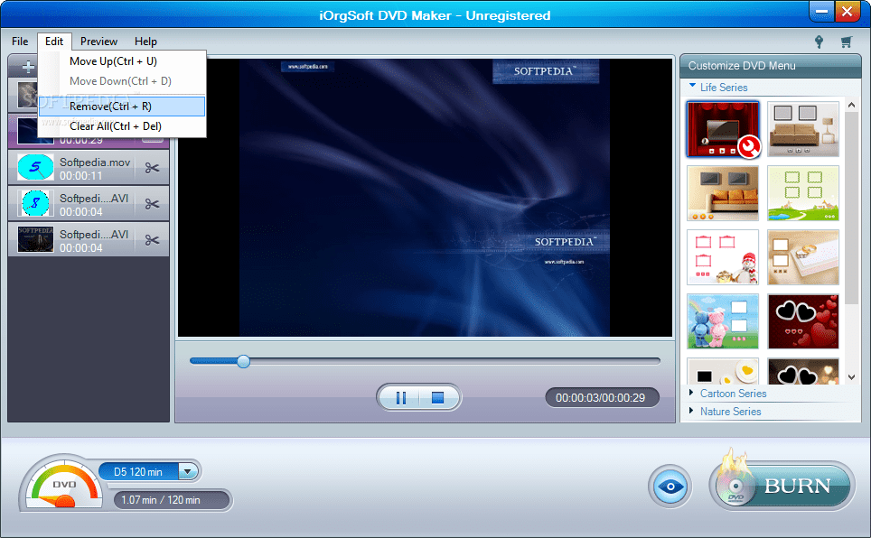The width and height of the screenshot is (871, 538).
Task: Click scissors icon of the third-listed AVI clip
Action: pos(152,204)
